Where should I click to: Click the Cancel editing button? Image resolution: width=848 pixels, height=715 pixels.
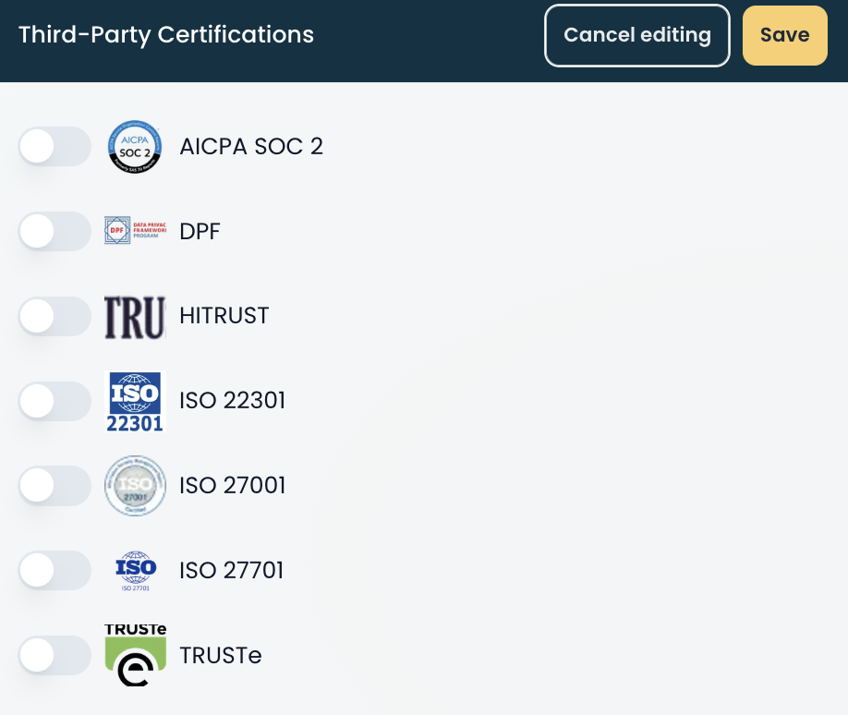636,35
